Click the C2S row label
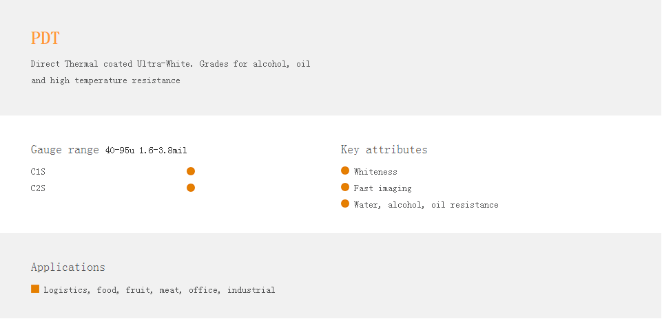The width and height of the screenshot is (662, 319). click(38, 188)
